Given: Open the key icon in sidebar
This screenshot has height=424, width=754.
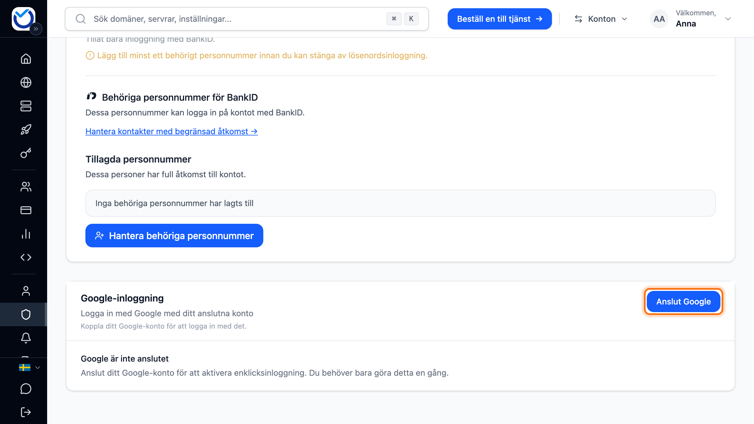Looking at the screenshot, I should [x=26, y=153].
